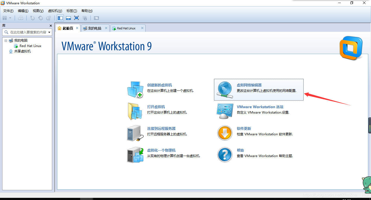Click 检查 VMware Workstation 软件更新 description text
The image size is (371, 200).
[265, 134]
